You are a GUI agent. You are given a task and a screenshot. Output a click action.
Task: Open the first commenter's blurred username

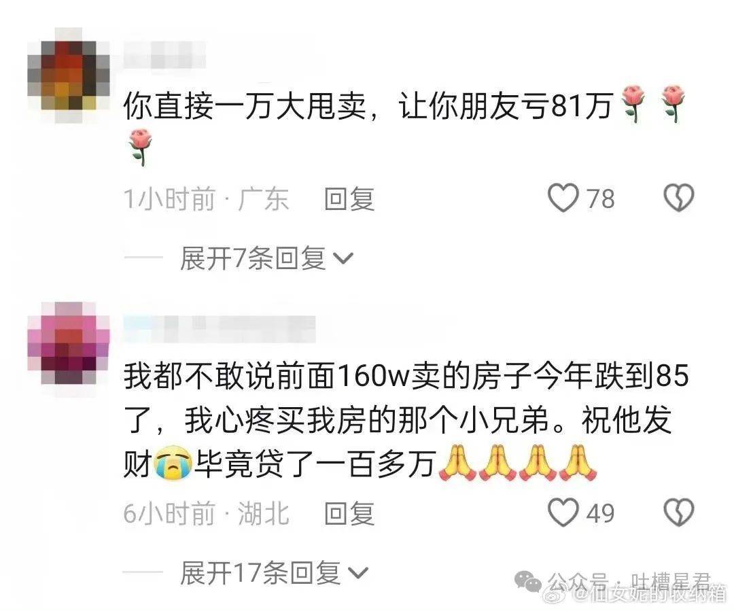164,55
